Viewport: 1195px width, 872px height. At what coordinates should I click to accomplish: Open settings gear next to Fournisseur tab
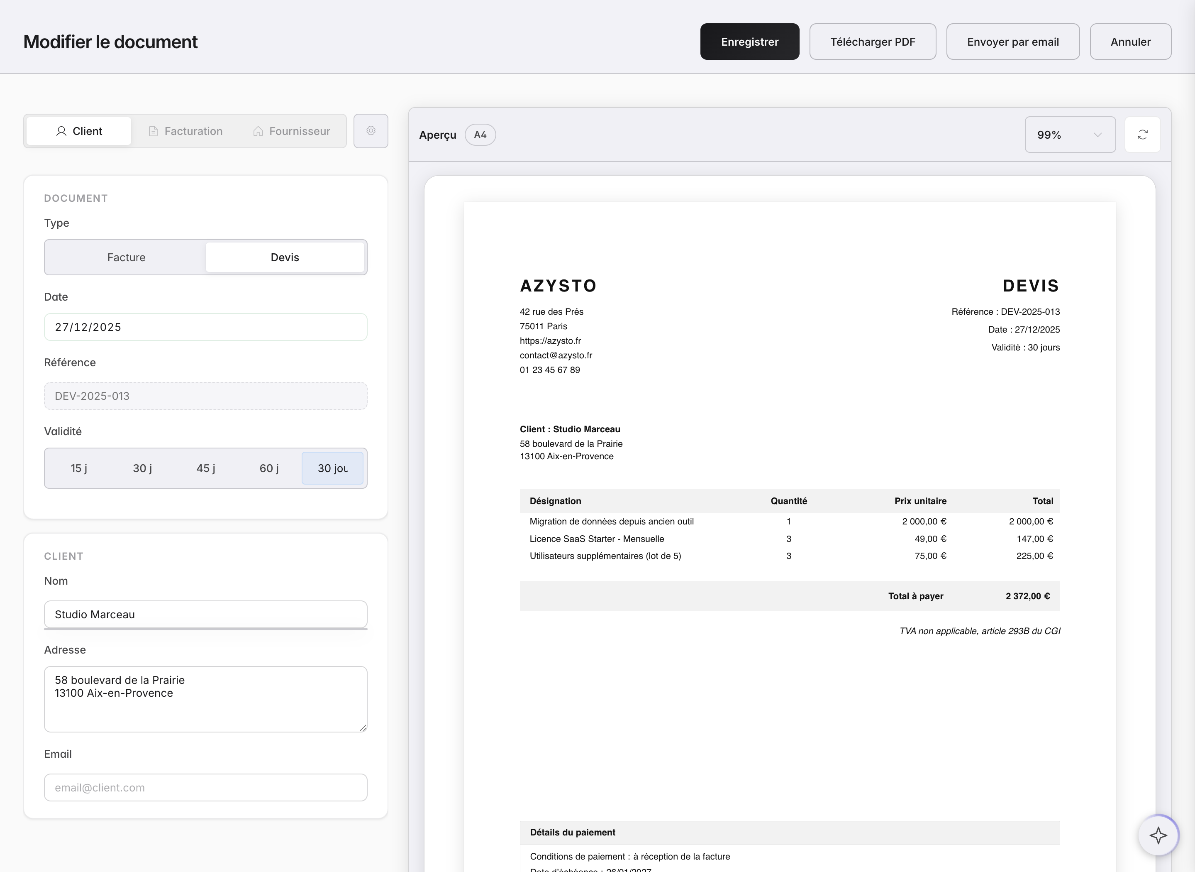coord(371,131)
